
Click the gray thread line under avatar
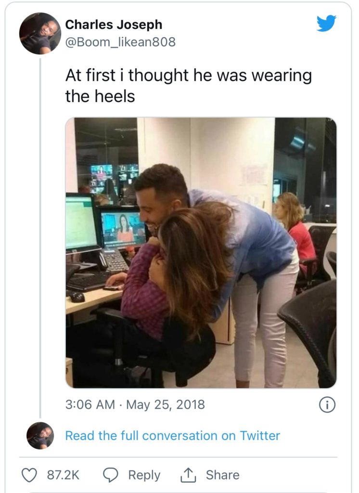tap(40, 238)
